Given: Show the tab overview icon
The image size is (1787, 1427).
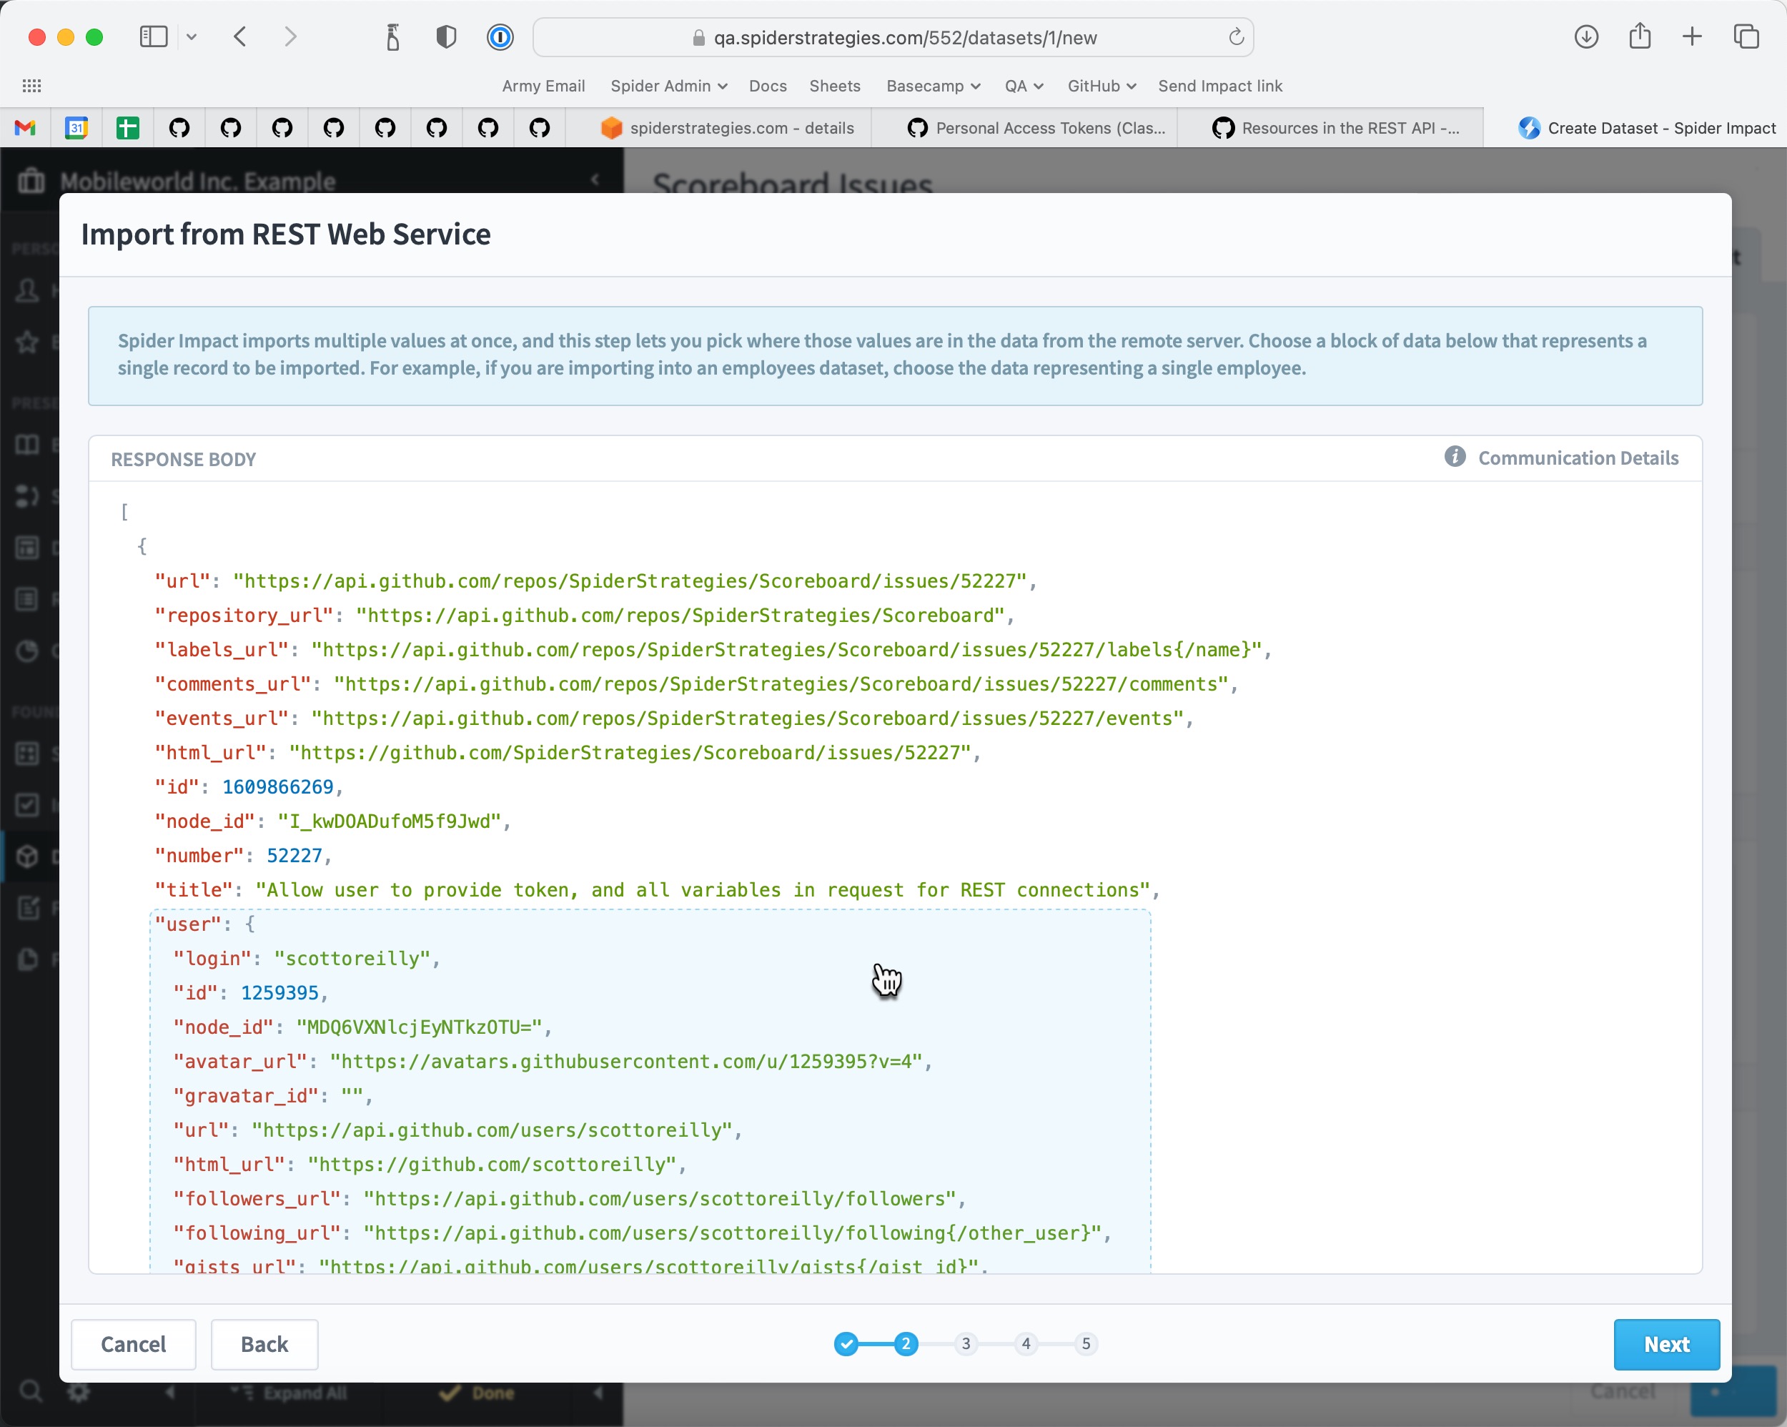Looking at the screenshot, I should (x=1746, y=36).
